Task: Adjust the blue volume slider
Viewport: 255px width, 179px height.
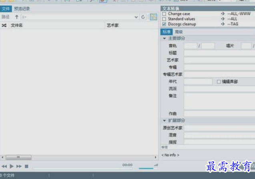Action: [x=146, y=169]
